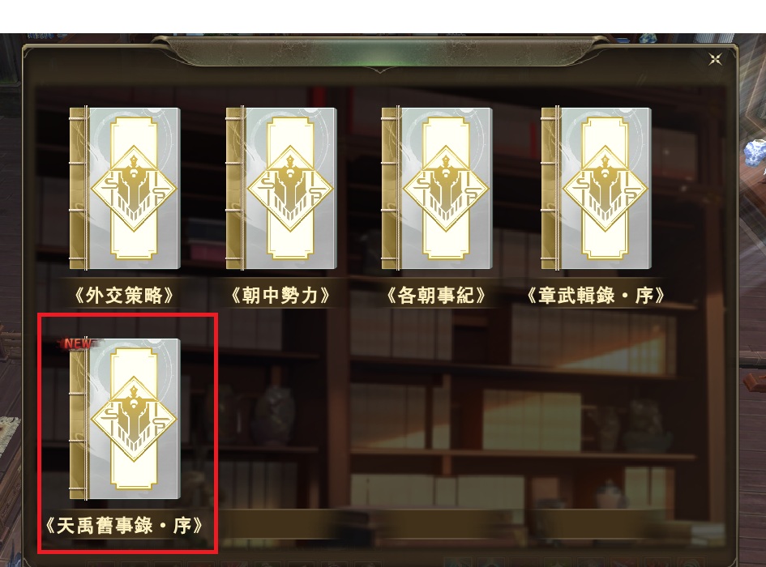
Task: Open the 《朝中勢力》 book cover
Action: pyautogui.click(x=281, y=189)
